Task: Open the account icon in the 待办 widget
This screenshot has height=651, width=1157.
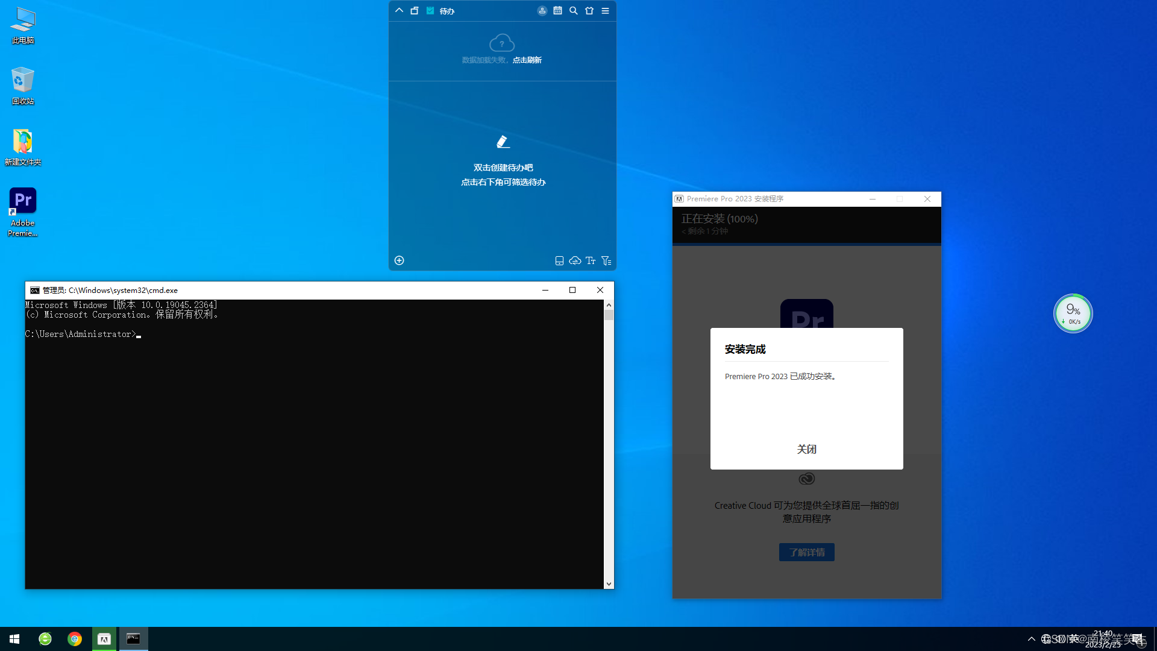Action: pos(542,11)
